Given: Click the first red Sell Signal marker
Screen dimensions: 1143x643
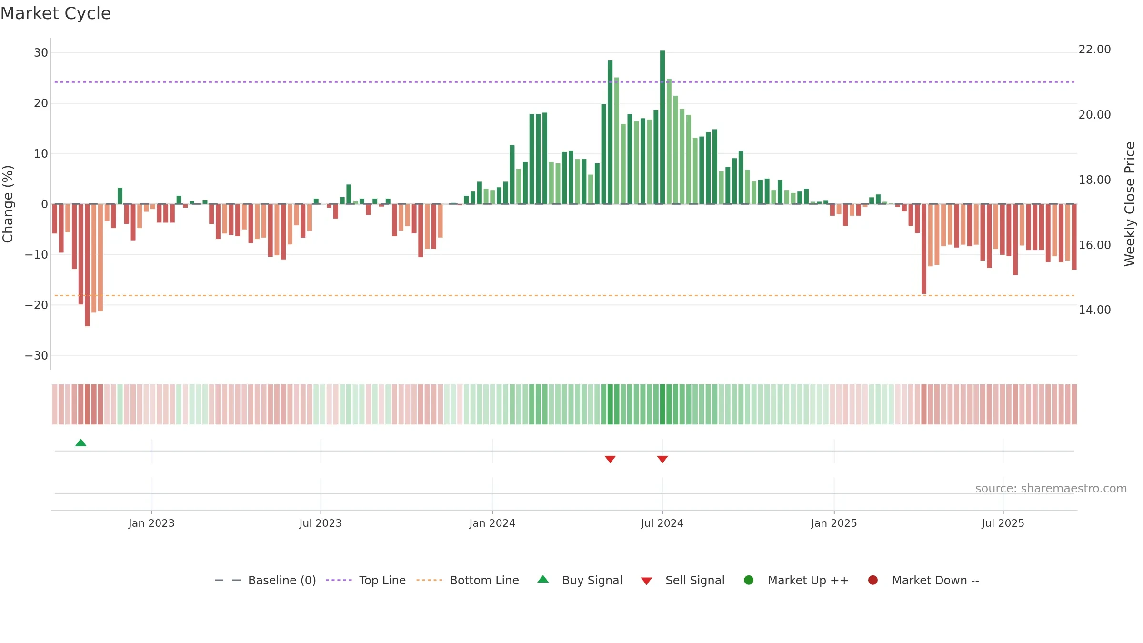Looking at the screenshot, I should [610, 459].
